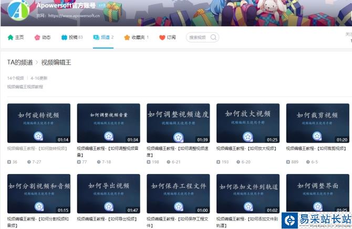
Task: Click the level badge next to the account name
Action: [102, 5]
